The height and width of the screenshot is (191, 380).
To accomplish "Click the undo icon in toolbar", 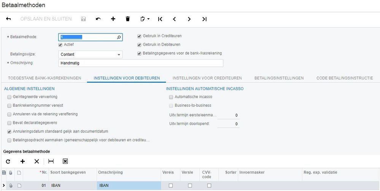I will point(98,19).
